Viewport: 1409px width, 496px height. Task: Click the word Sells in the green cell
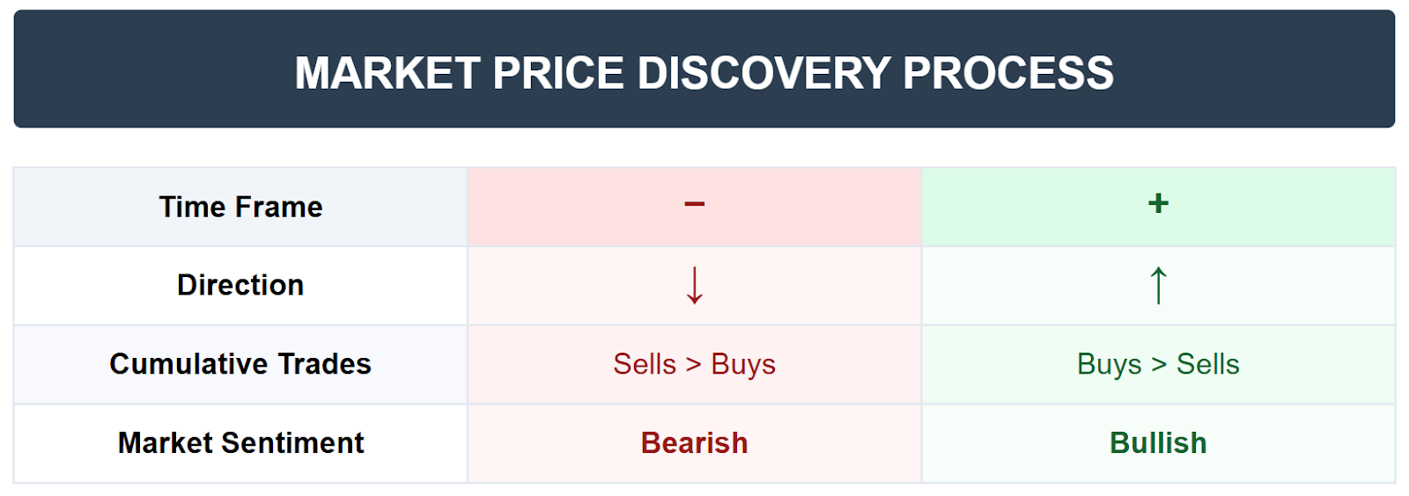tap(1208, 364)
